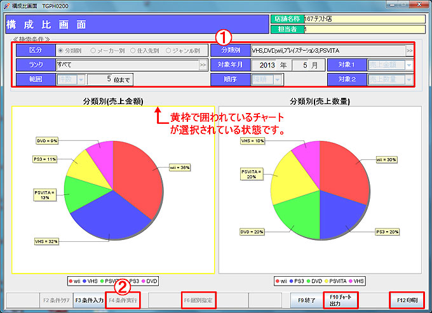Click the 担当者 field
The image size is (432, 313).
tap(365, 29)
